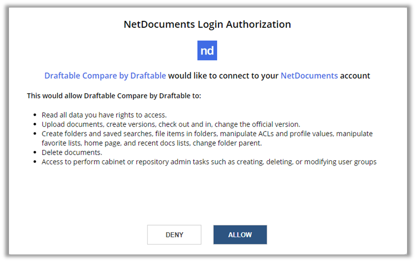Allow Draftable to connect to NetDocuments
The image size is (416, 262).
pyautogui.click(x=240, y=235)
